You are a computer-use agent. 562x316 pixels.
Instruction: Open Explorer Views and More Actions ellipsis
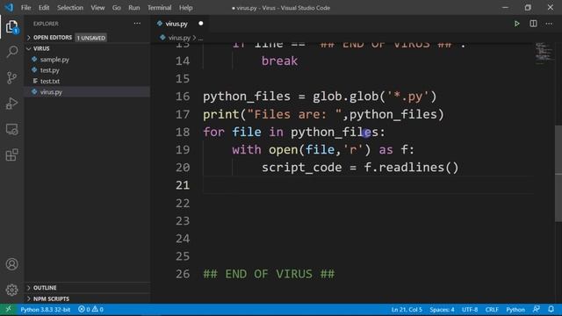(137, 24)
